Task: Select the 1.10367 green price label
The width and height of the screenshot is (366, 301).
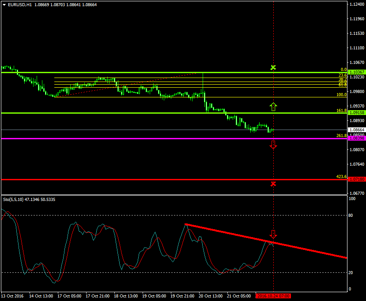Action: pyautogui.click(x=356, y=72)
